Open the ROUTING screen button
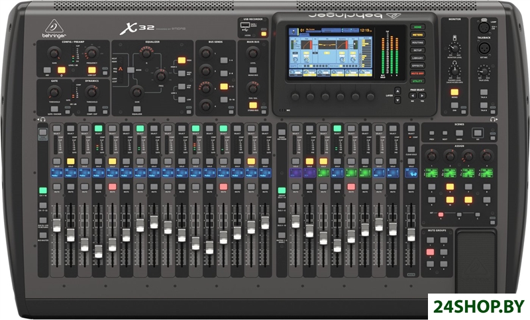 pos(417,42)
